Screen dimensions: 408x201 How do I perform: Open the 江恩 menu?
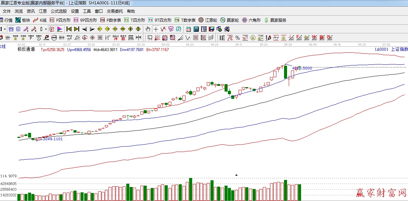[43, 11]
